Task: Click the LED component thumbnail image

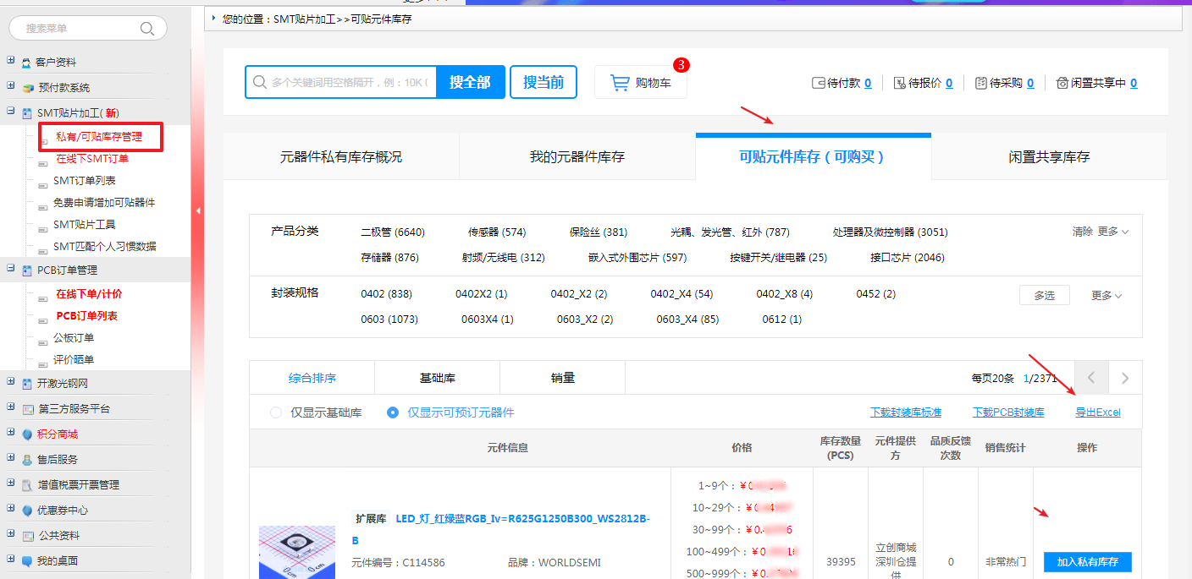Action: 297,554
